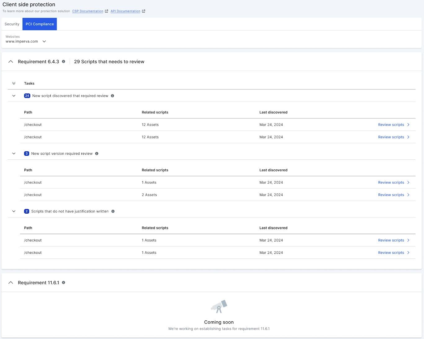Screen dimensions: 424x339
Task: Collapse the Requirement 6.4.3 panel
Action: tap(11, 61)
